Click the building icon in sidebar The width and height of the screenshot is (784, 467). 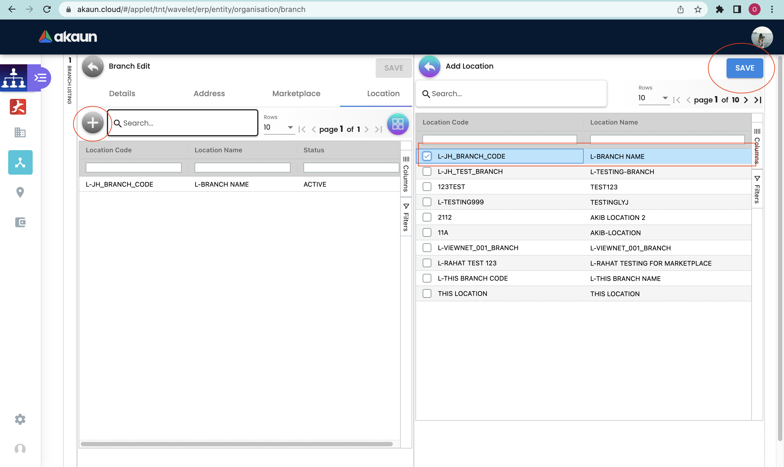coord(20,132)
